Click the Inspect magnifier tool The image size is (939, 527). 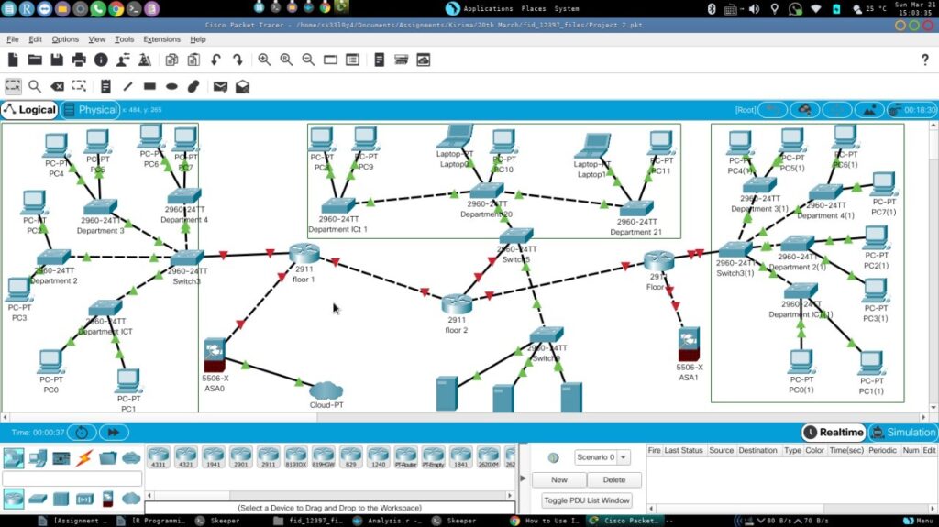35,86
